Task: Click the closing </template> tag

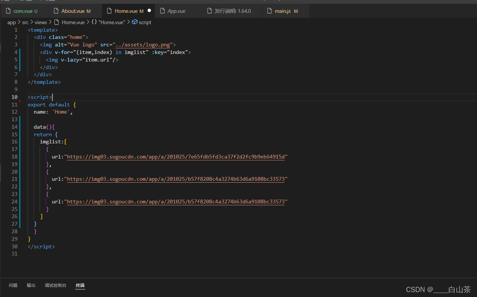Action: (44, 82)
